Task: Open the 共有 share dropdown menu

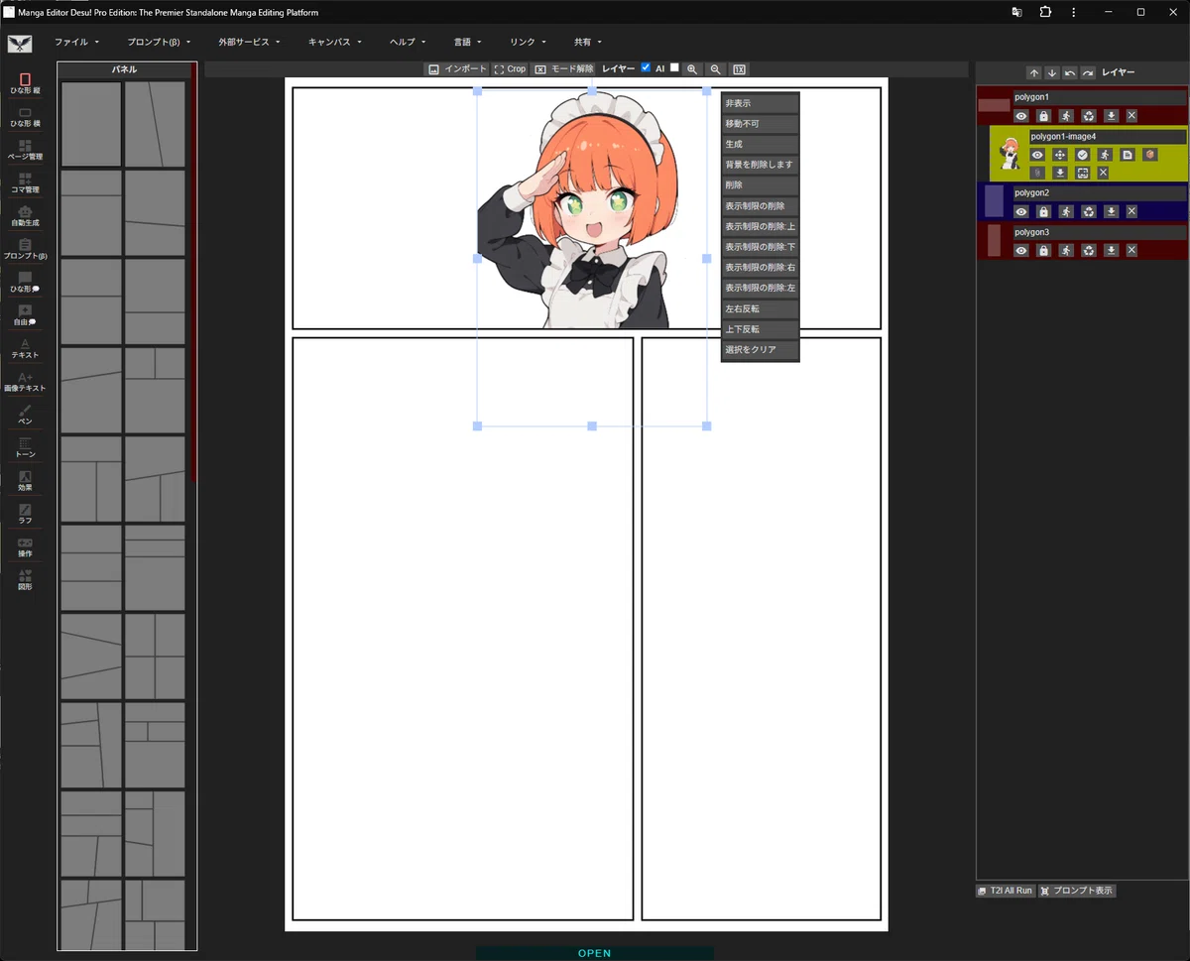Action: tap(588, 43)
